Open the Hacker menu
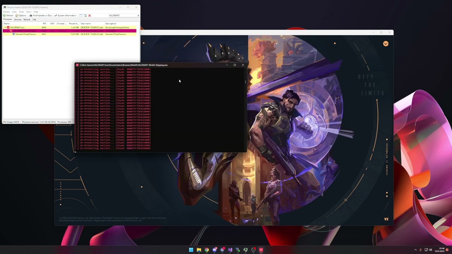The height and width of the screenshot is (254, 452). click(x=6, y=12)
